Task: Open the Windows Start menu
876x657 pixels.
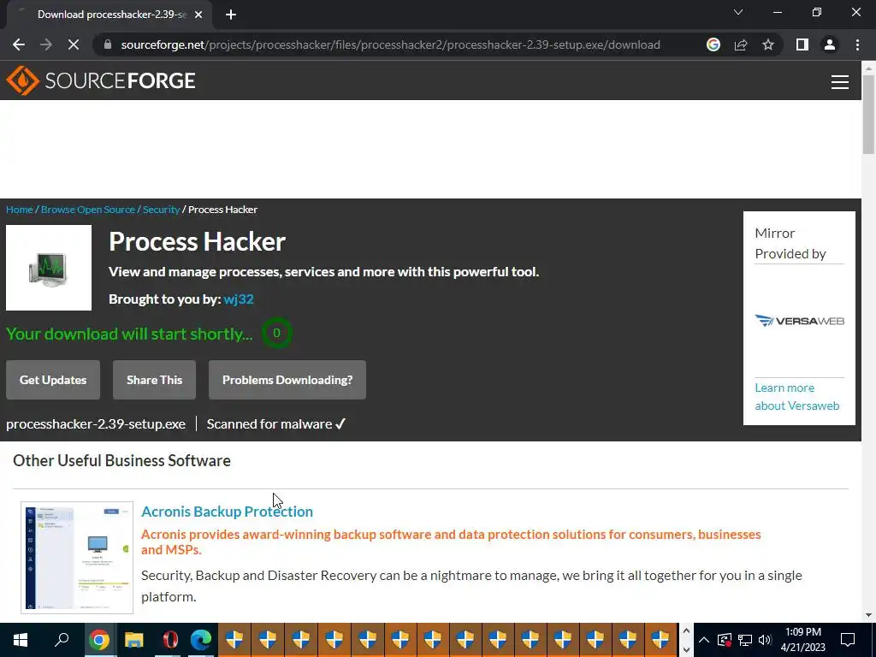Action: (x=21, y=640)
